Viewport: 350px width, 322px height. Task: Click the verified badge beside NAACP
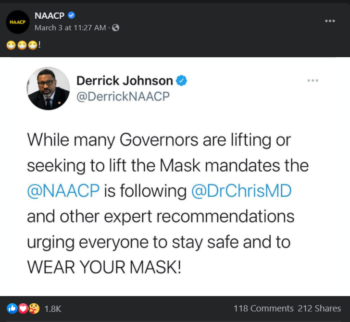[72, 16]
